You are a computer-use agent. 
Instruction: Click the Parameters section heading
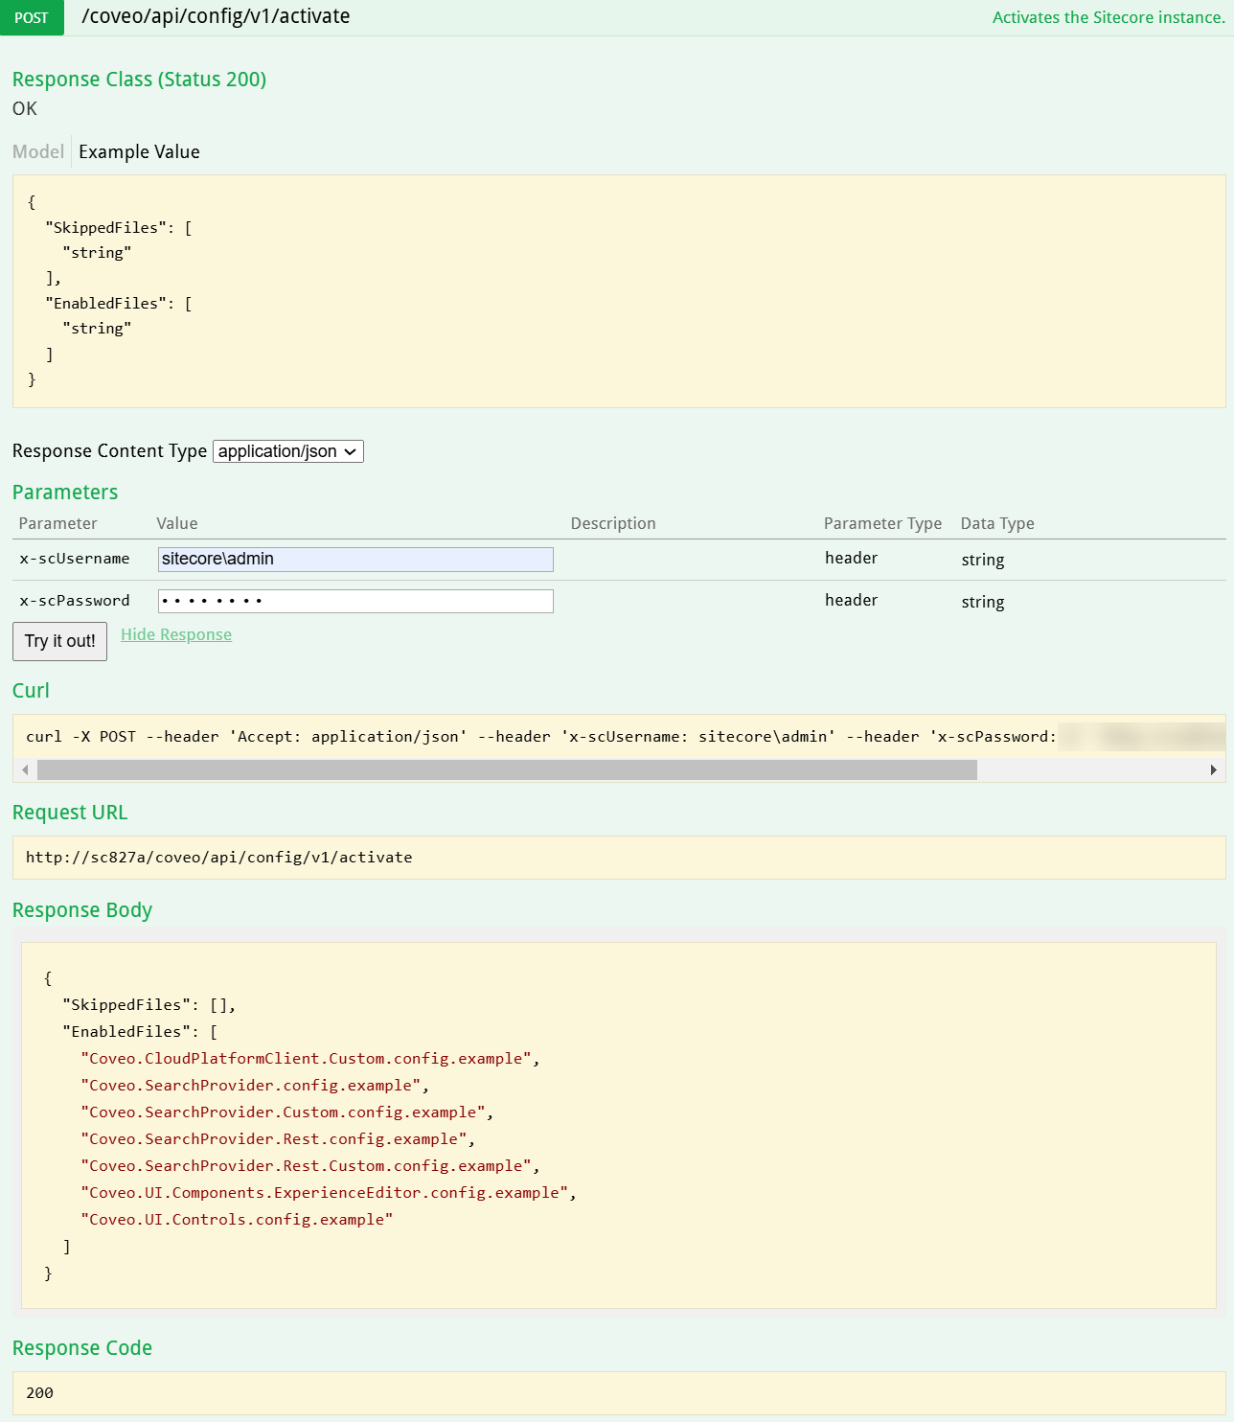tap(65, 493)
